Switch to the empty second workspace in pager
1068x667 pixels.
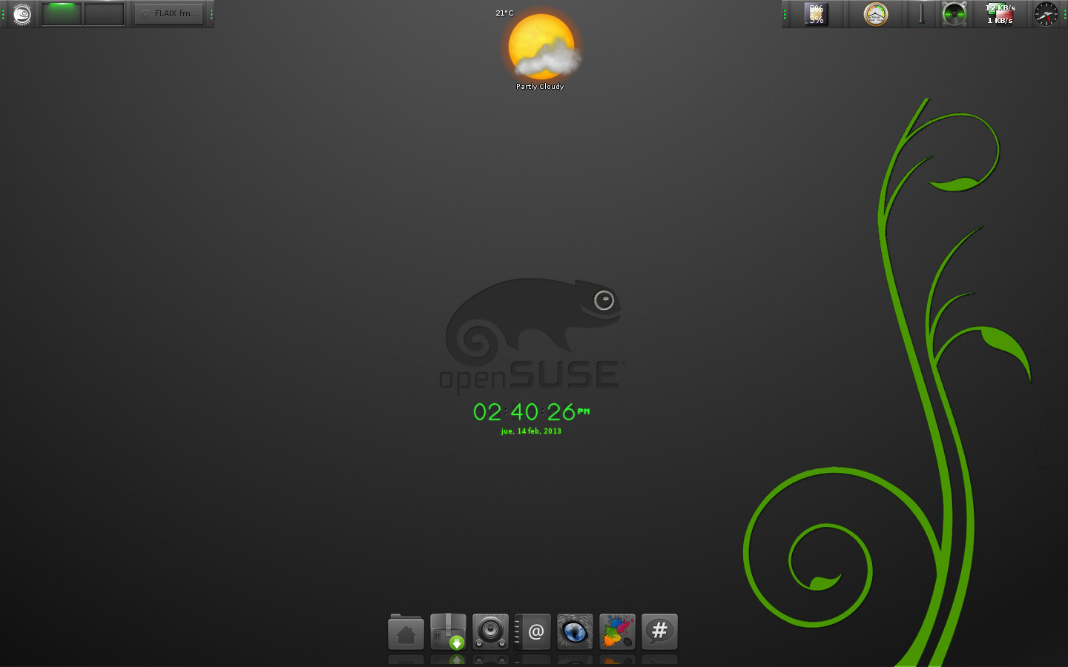tap(104, 13)
